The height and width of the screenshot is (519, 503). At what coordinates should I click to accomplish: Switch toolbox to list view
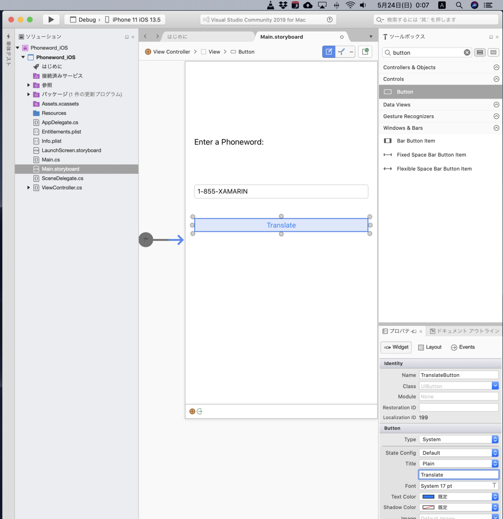click(480, 52)
